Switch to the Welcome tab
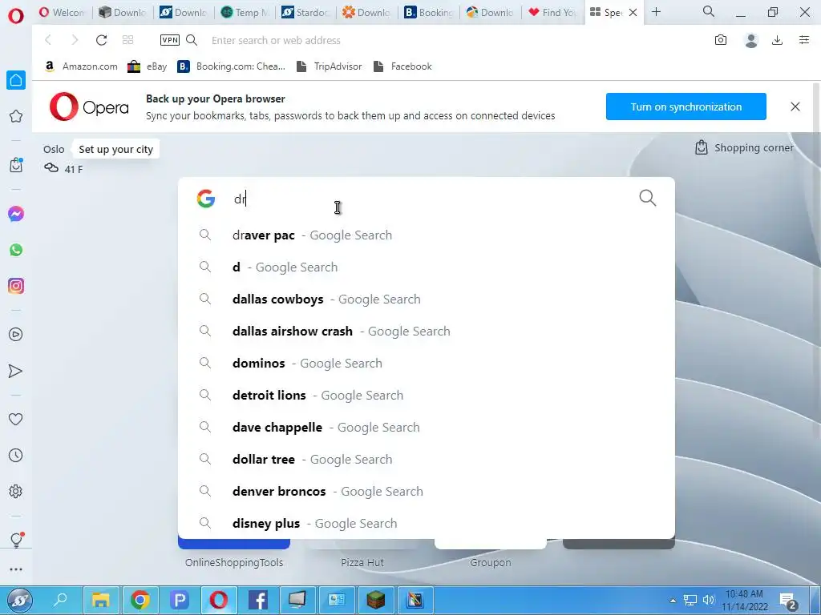The height and width of the screenshot is (615, 821). 62,12
